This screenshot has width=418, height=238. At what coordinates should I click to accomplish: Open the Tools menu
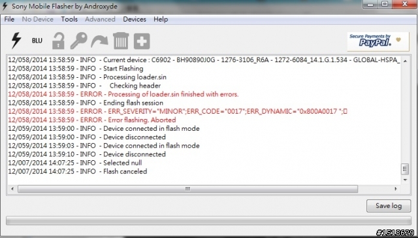(x=69, y=19)
